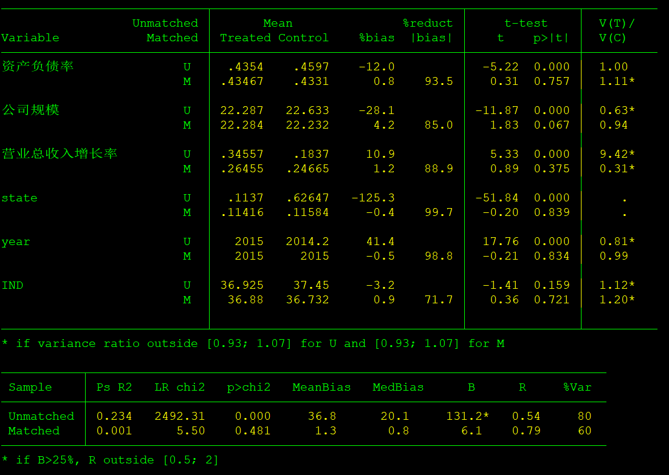This screenshot has height=475, width=669.
Task: Click the 'Matched' row label in summary table
Action: [x=34, y=431]
